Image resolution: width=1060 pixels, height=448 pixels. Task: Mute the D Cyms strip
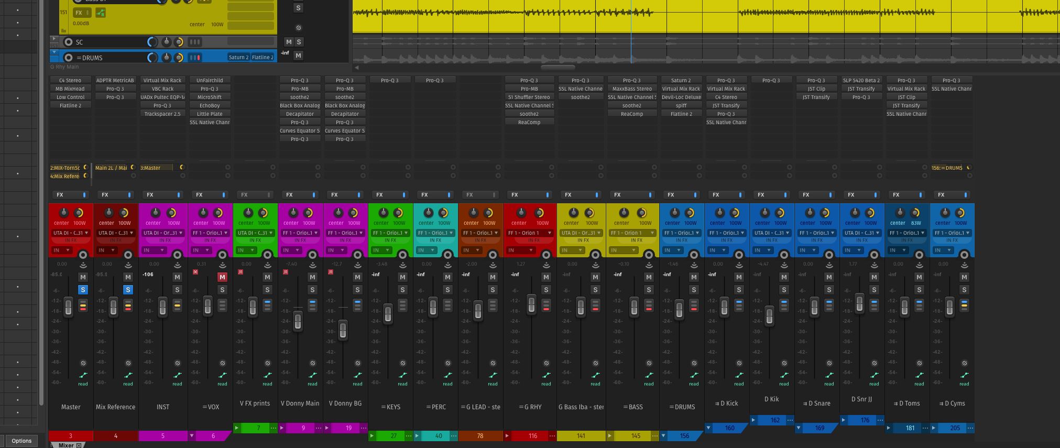pos(964,277)
